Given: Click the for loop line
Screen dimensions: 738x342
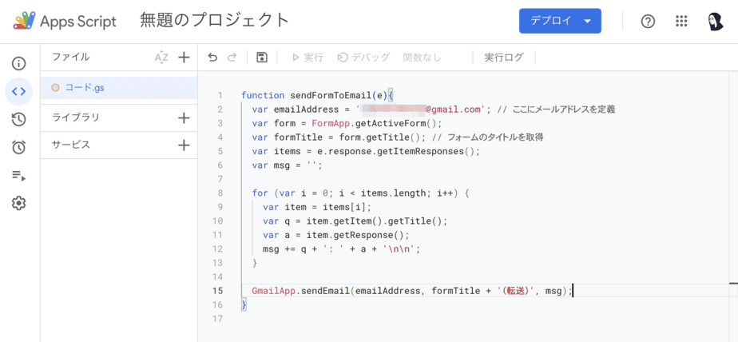Looking at the screenshot, I should (x=361, y=193).
